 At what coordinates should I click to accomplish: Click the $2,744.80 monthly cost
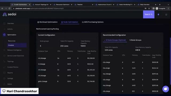click(x=91, y=81)
